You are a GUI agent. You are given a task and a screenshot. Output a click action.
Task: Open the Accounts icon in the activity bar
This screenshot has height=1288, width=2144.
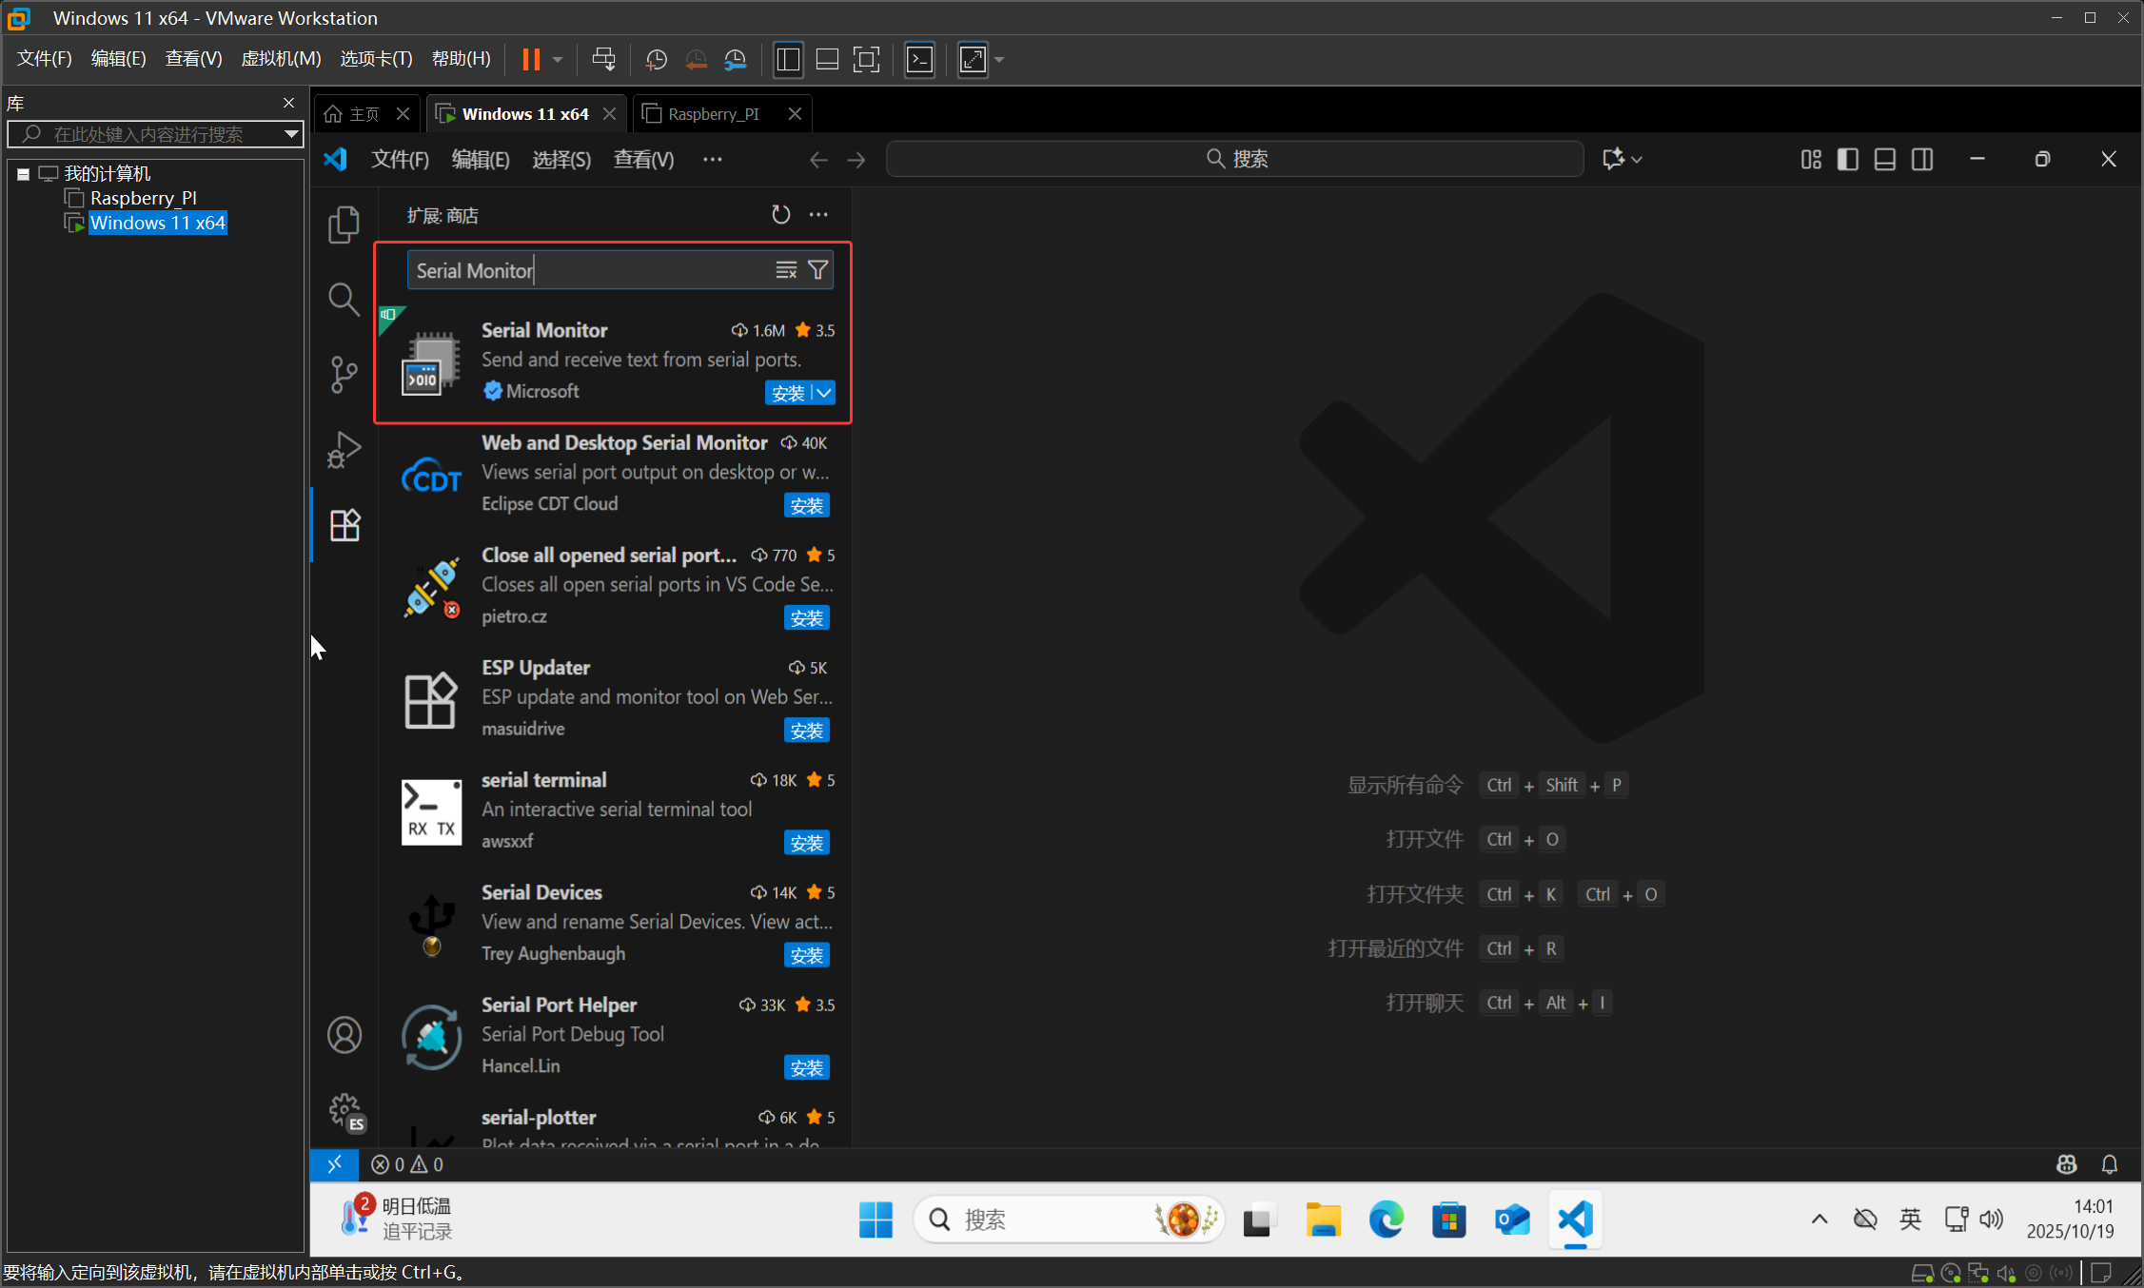pos(344,1034)
